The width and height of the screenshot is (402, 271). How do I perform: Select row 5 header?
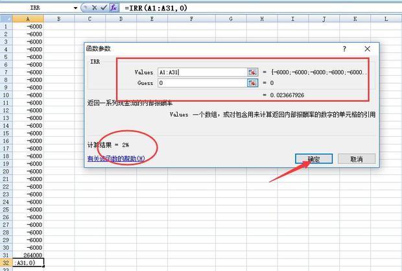(x=6, y=57)
